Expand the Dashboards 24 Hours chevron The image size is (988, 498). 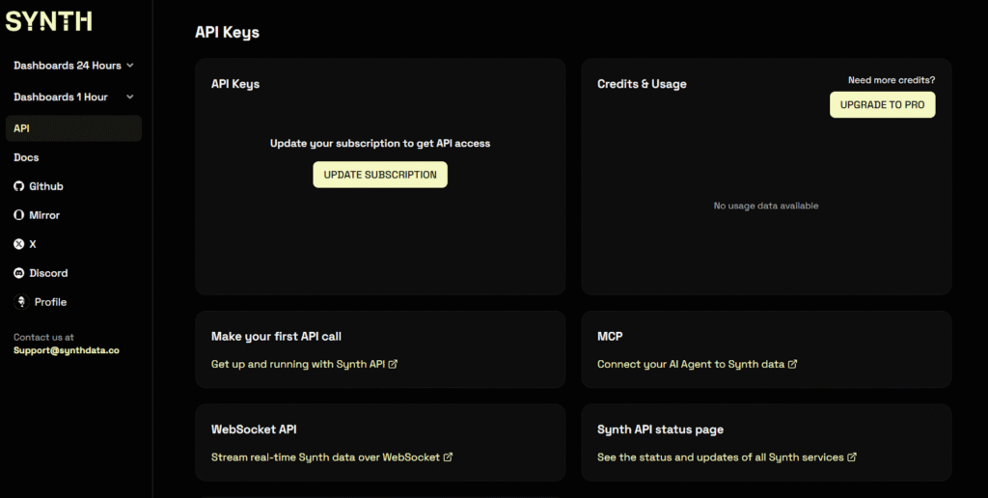pyautogui.click(x=130, y=66)
